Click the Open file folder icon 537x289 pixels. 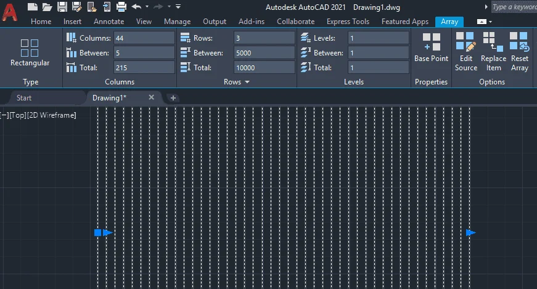pos(47,7)
